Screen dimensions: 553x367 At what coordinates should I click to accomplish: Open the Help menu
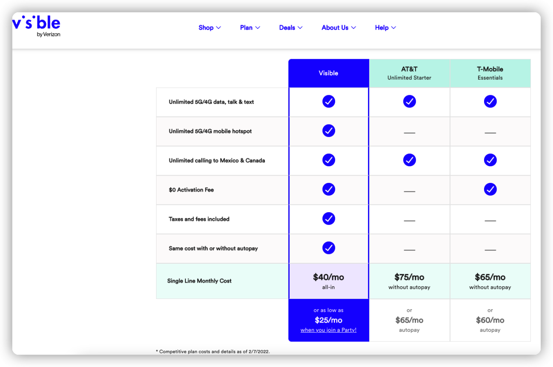pyautogui.click(x=385, y=28)
